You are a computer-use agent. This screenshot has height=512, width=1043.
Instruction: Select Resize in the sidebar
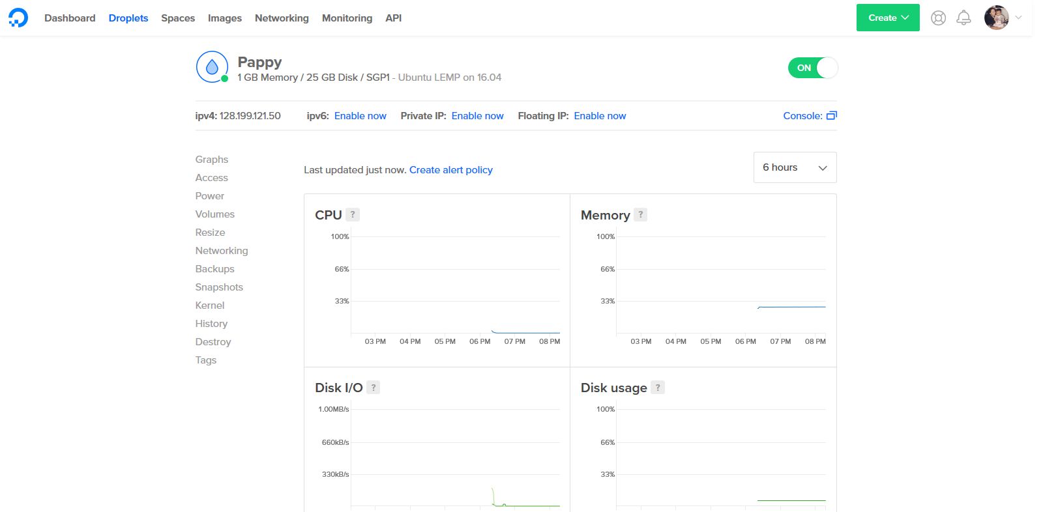[x=210, y=232]
